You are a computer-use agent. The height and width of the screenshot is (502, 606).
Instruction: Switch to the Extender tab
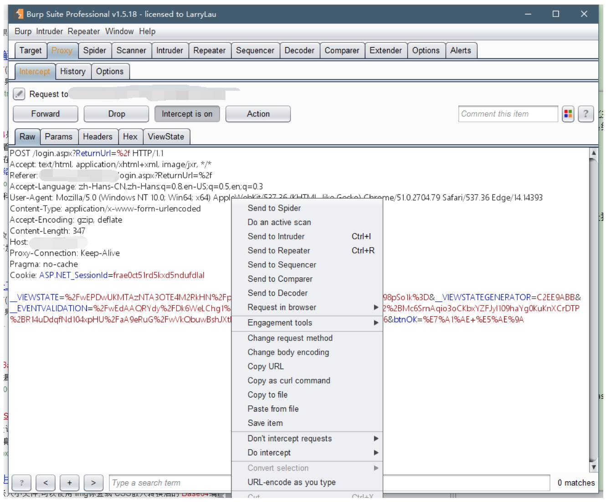[x=385, y=51]
